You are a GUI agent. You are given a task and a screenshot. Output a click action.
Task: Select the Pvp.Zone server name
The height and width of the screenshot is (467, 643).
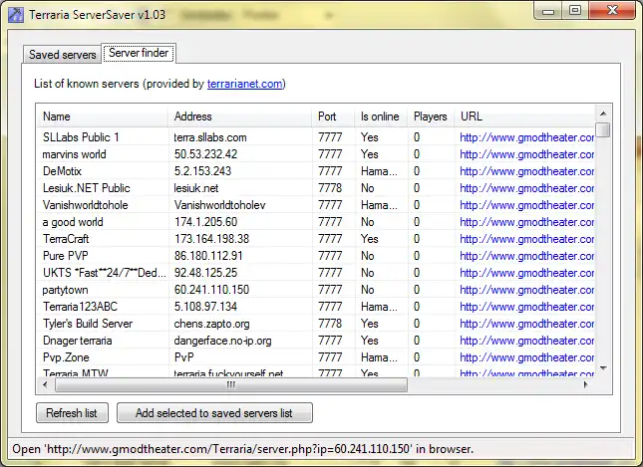(66, 357)
